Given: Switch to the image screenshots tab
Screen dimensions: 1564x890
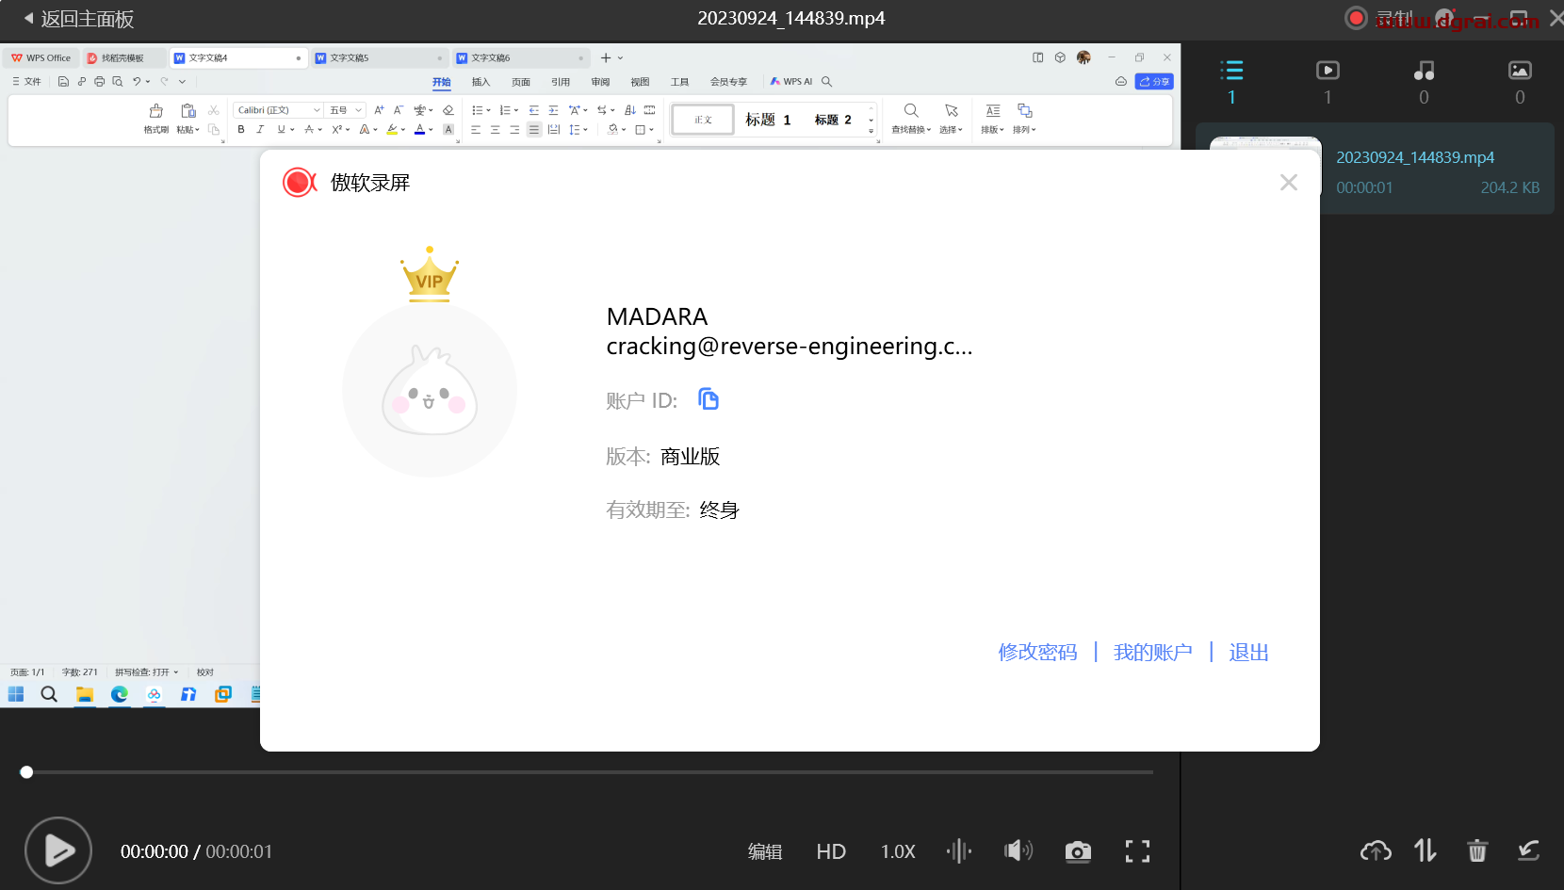Looking at the screenshot, I should [x=1520, y=71].
